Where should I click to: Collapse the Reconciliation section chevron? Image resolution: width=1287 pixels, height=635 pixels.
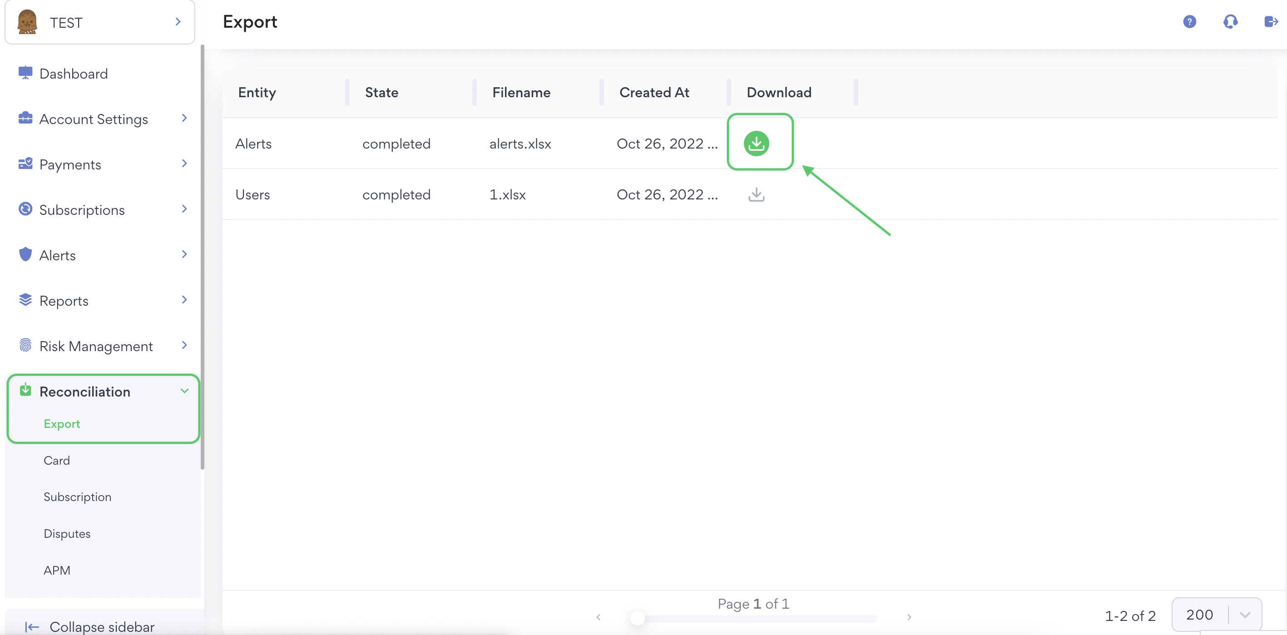coord(184,391)
